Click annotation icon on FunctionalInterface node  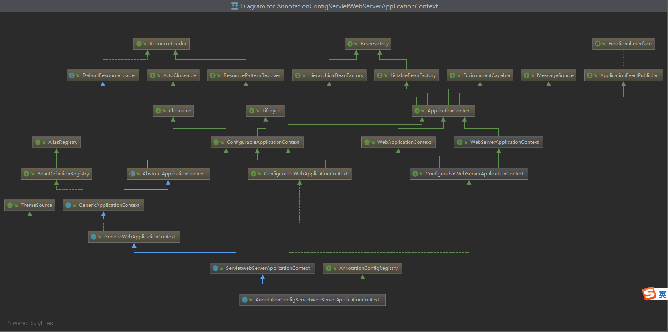click(x=598, y=44)
